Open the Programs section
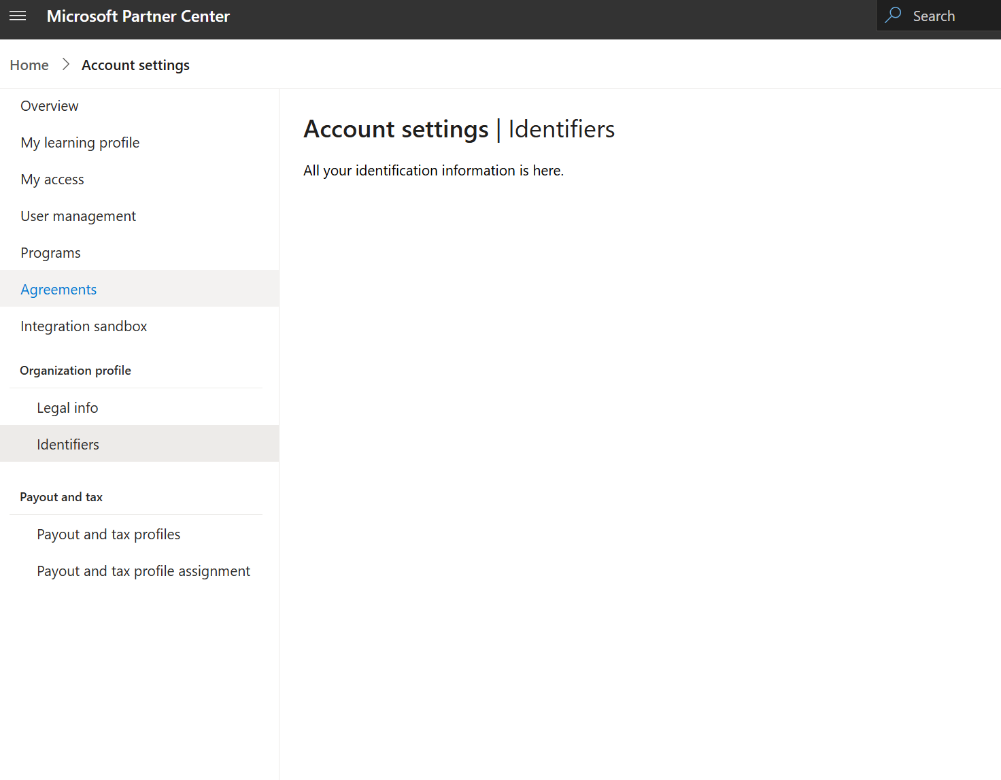Image resolution: width=1001 pixels, height=780 pixels. pos(50,253)
